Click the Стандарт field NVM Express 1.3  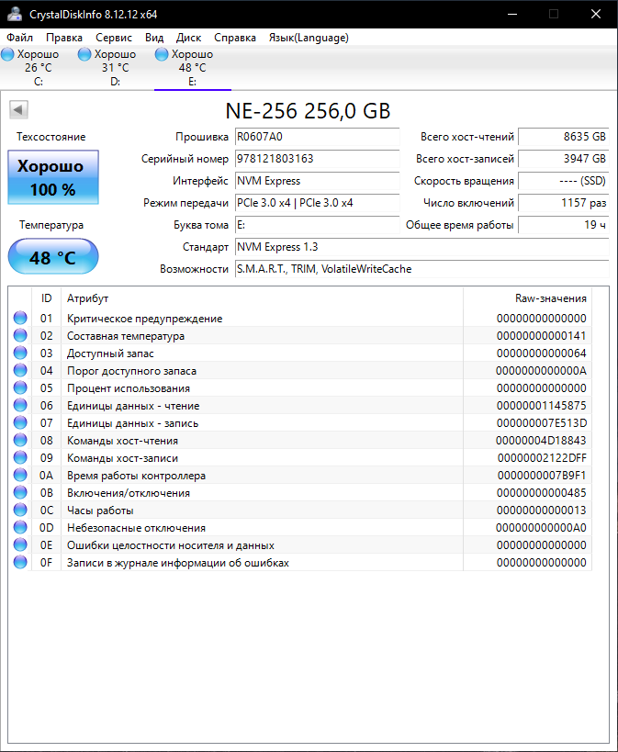[422, 247]
